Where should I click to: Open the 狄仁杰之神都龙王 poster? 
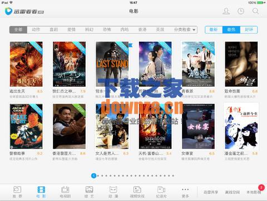tap(69, 64)
